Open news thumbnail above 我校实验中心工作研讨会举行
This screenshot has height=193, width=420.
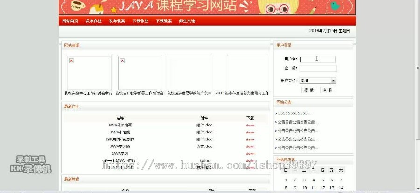click(x=88, y=73)
